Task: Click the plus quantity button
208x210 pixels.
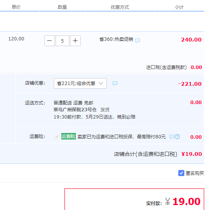Action: click(x=75, y=41)
